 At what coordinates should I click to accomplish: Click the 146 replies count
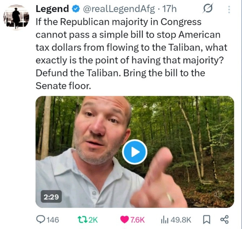pyautogui.click(x=53, y=220)
